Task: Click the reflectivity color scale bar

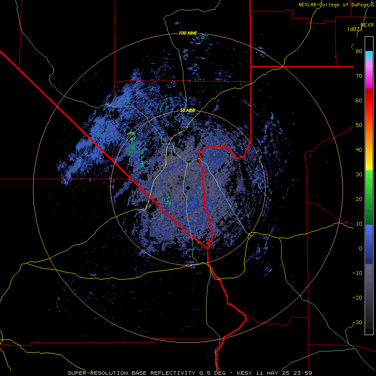Action: tap(369, 185)
